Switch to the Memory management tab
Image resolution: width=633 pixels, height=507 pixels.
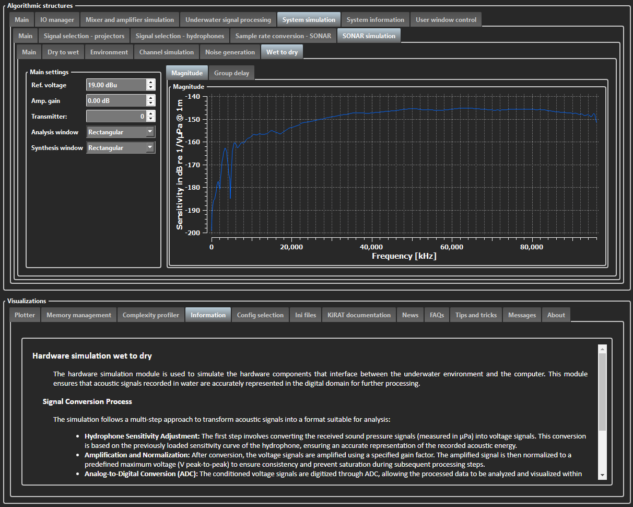click(x=79, y=315)
